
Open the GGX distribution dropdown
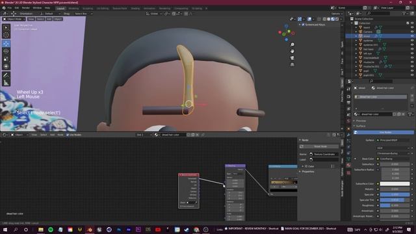(x=393, y=148)
